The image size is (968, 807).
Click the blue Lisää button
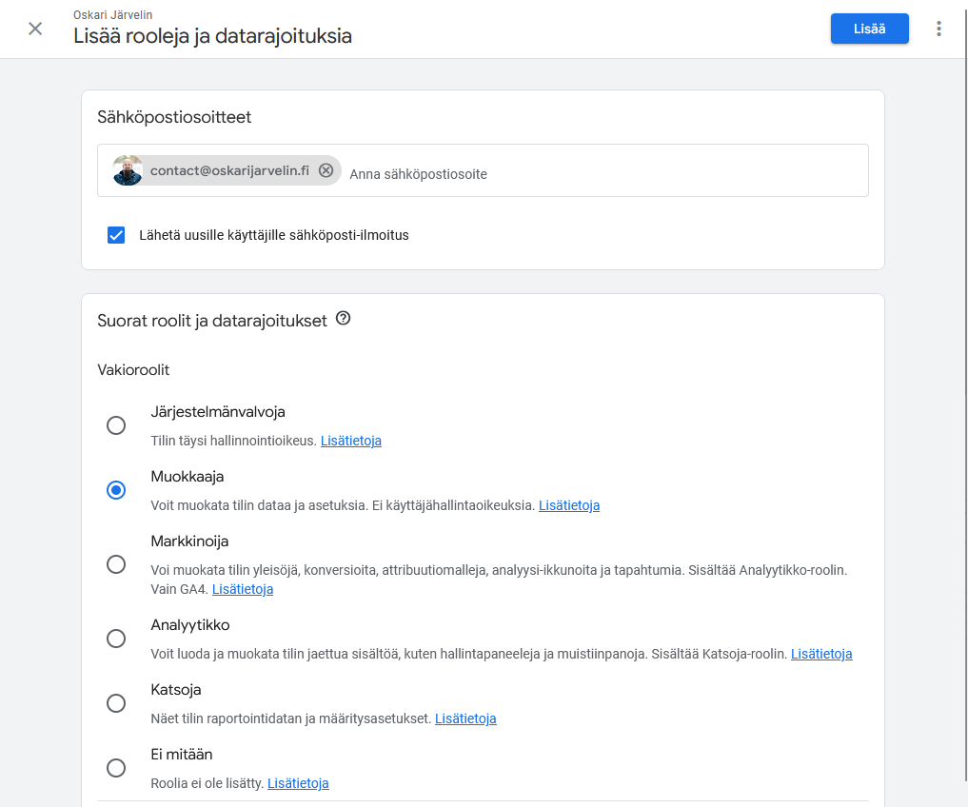click(x=869, y=29)
